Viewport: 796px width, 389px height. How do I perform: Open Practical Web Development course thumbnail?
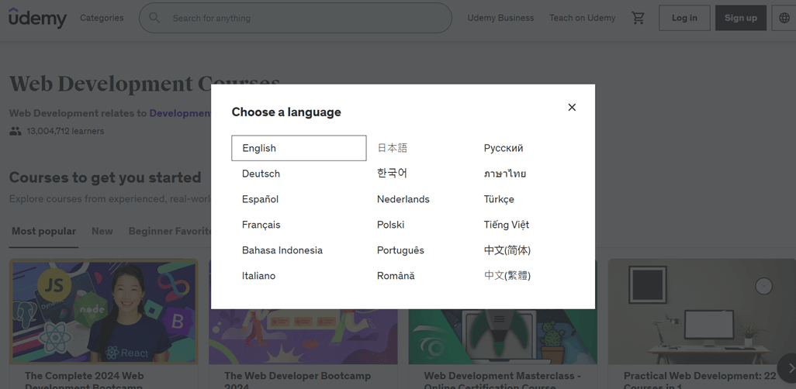click(x=702, y=312)
